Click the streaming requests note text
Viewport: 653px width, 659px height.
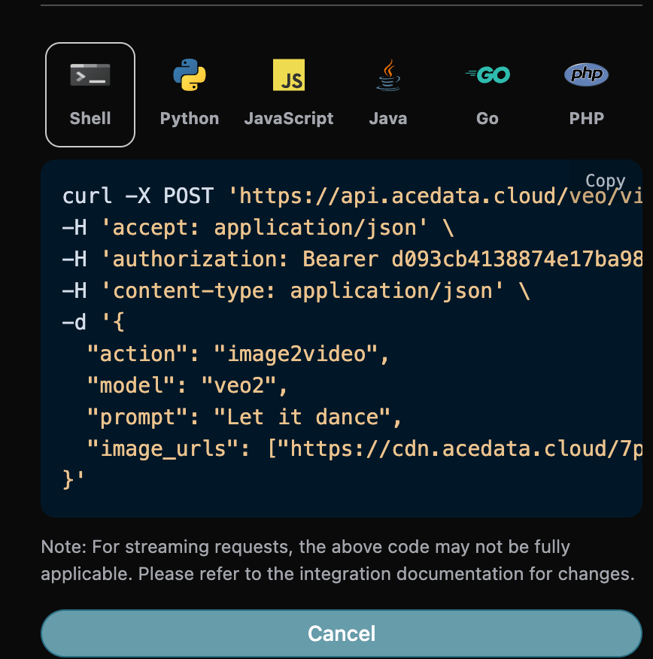(304, 560)
